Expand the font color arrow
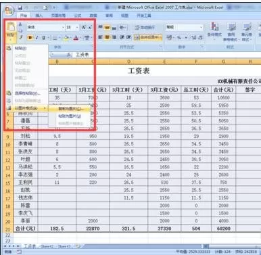Viewport: 261px width, 255px height. pyautogui.click(x=80, y=38)
